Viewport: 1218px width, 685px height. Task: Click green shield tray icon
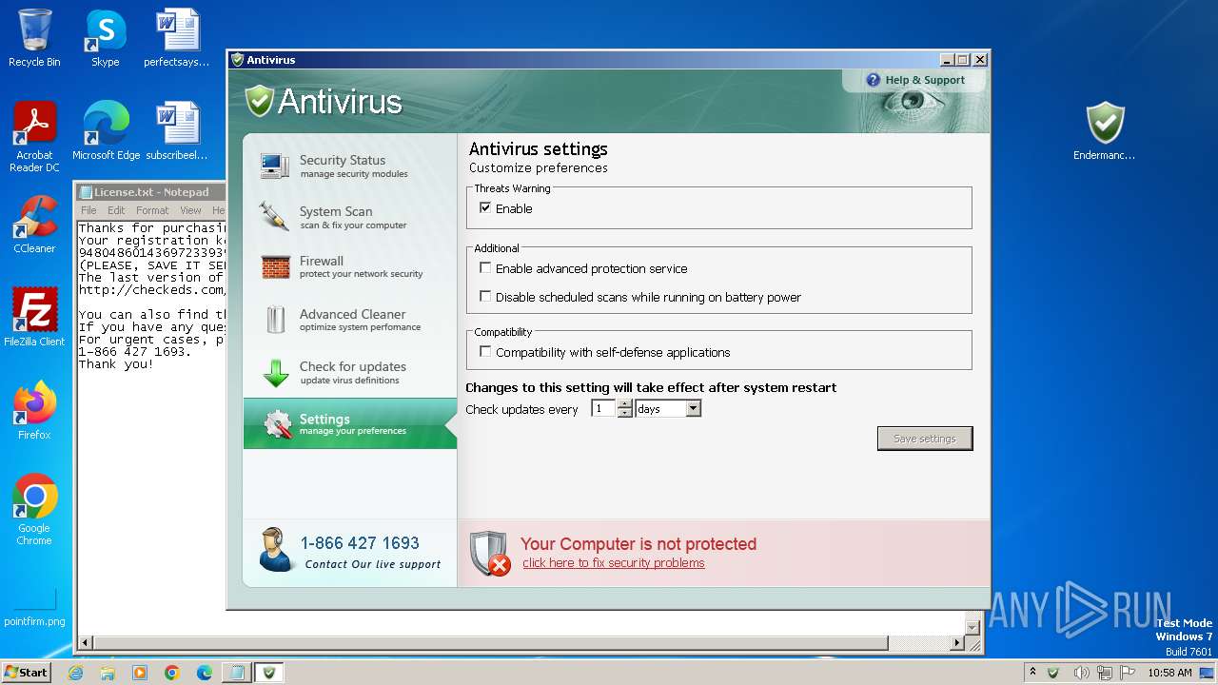pyautogui.click(x=1052, y=673)
